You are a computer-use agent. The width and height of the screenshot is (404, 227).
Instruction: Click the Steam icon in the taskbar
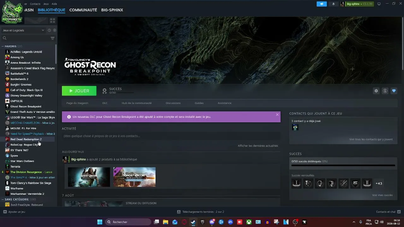(193, 222)
